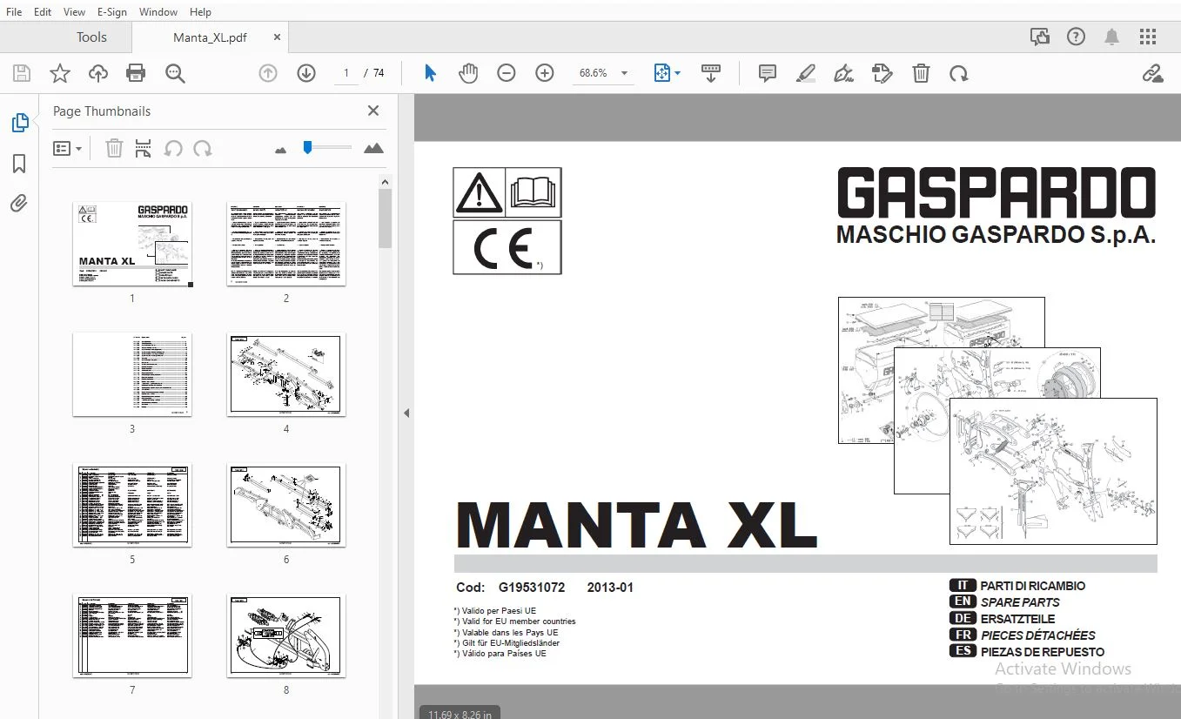This screenshot has height=719, width=1181.
Task: Delete page with the toolbar trash icon
Action: pyautogui.click(x=921, y=74)
